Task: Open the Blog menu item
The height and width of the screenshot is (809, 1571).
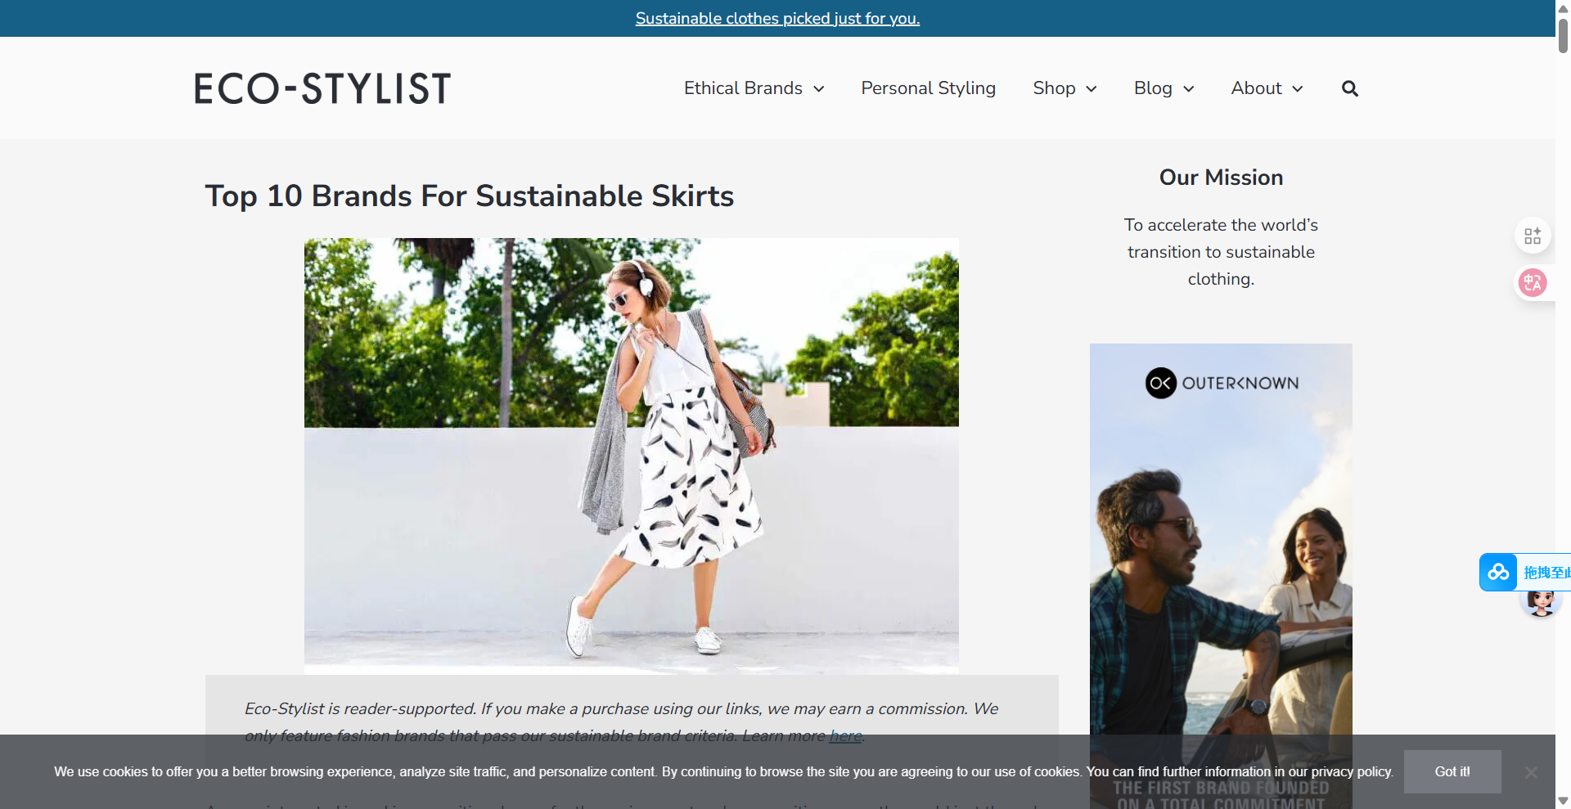Action: tap(1153, 88)
